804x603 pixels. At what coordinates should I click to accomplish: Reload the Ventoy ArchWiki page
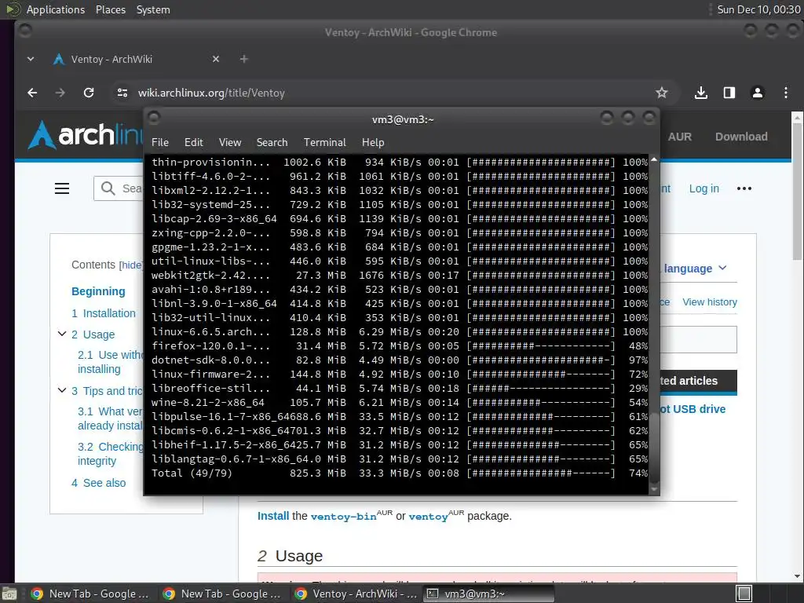(89, 93)
